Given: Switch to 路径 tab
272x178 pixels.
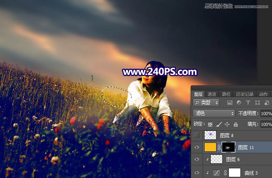Looking at the screenshot, I should [x=226, y=94].
